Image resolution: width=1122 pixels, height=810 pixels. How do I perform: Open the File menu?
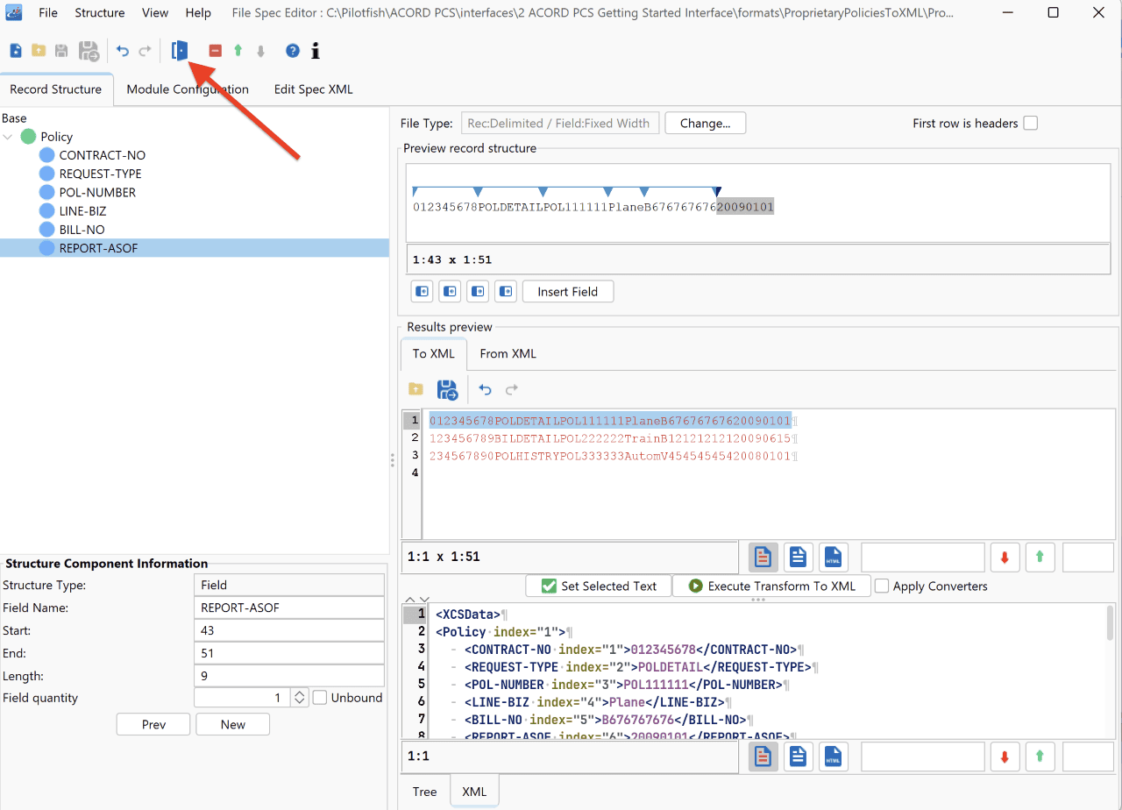point(48,13)
